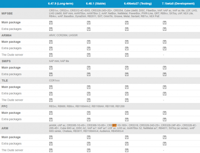Click the hAP mini, hAP lite text
The width and height of the screenshot is (200, 153).
[59, 61]
